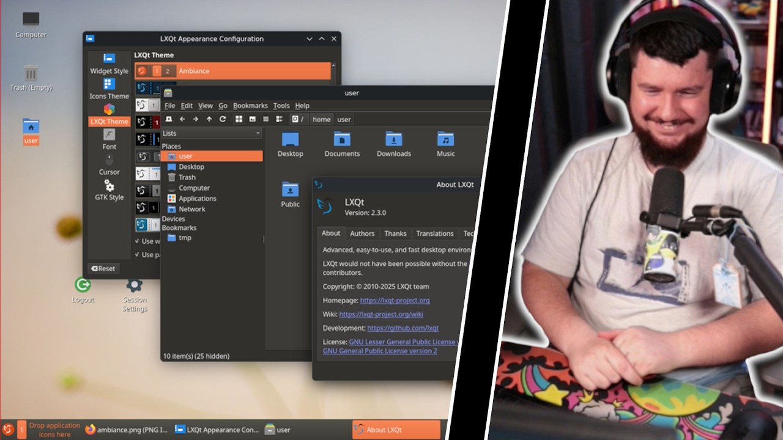783x440 pixels.
Task: Open the Bookmarks menu
Action: [x=250, y=106]
